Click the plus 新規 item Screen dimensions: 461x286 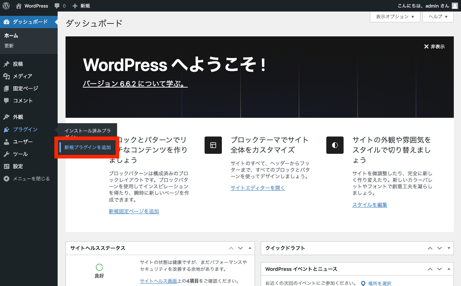[81, 6]
